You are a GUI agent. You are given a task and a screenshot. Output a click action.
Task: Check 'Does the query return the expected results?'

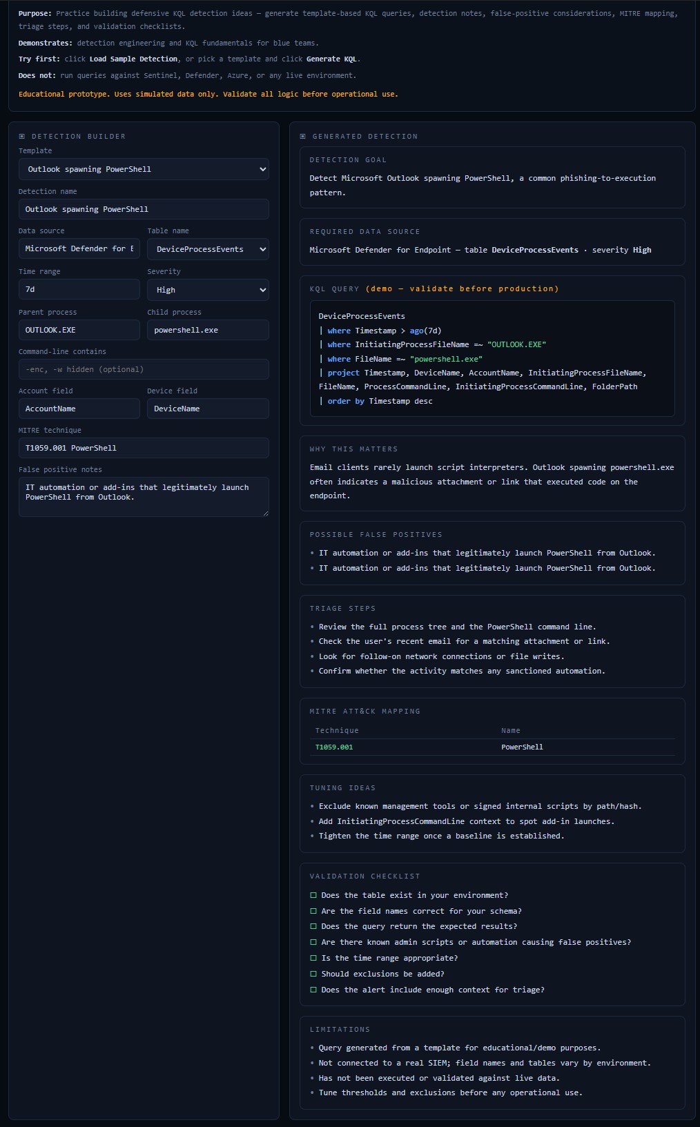[x=313, y=926]
